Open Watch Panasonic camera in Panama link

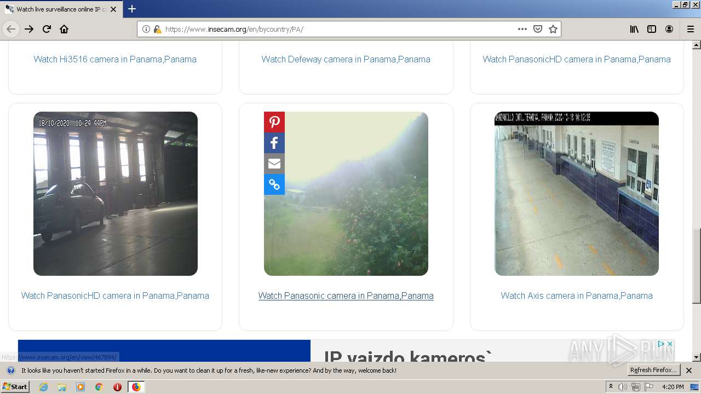(346, 296)
